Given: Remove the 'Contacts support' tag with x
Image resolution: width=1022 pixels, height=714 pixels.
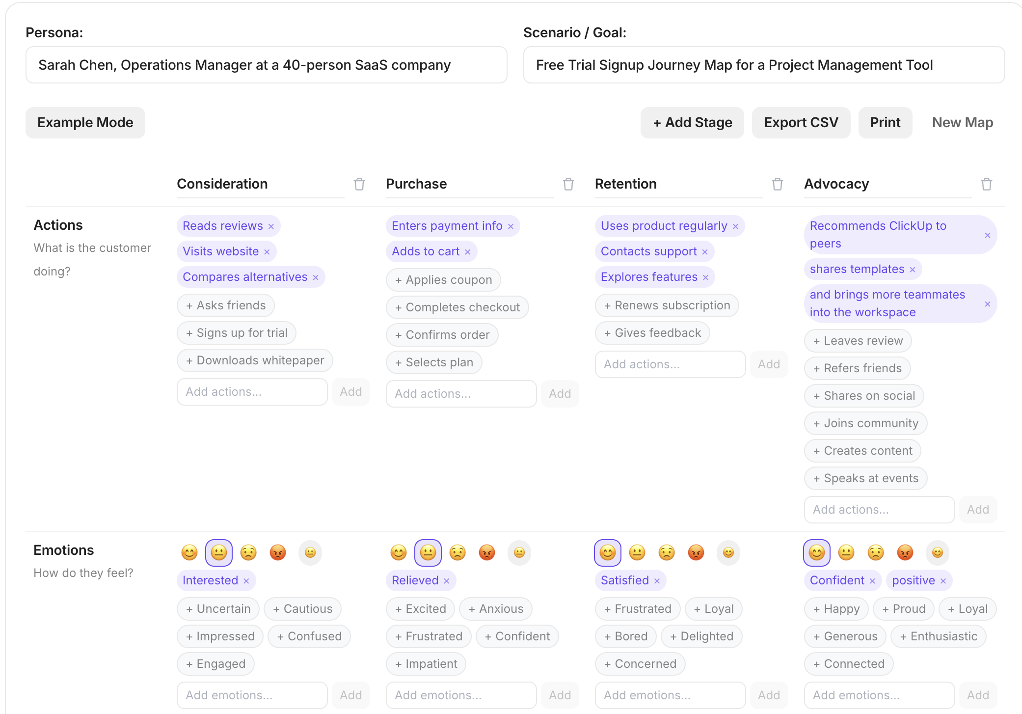Looking at the screenshot, I should [x=705, y=252].
